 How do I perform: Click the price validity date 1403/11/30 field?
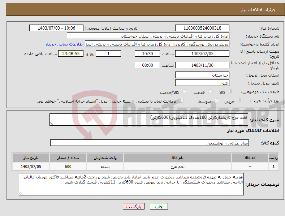pyautogui.click(x=202, y=65)
